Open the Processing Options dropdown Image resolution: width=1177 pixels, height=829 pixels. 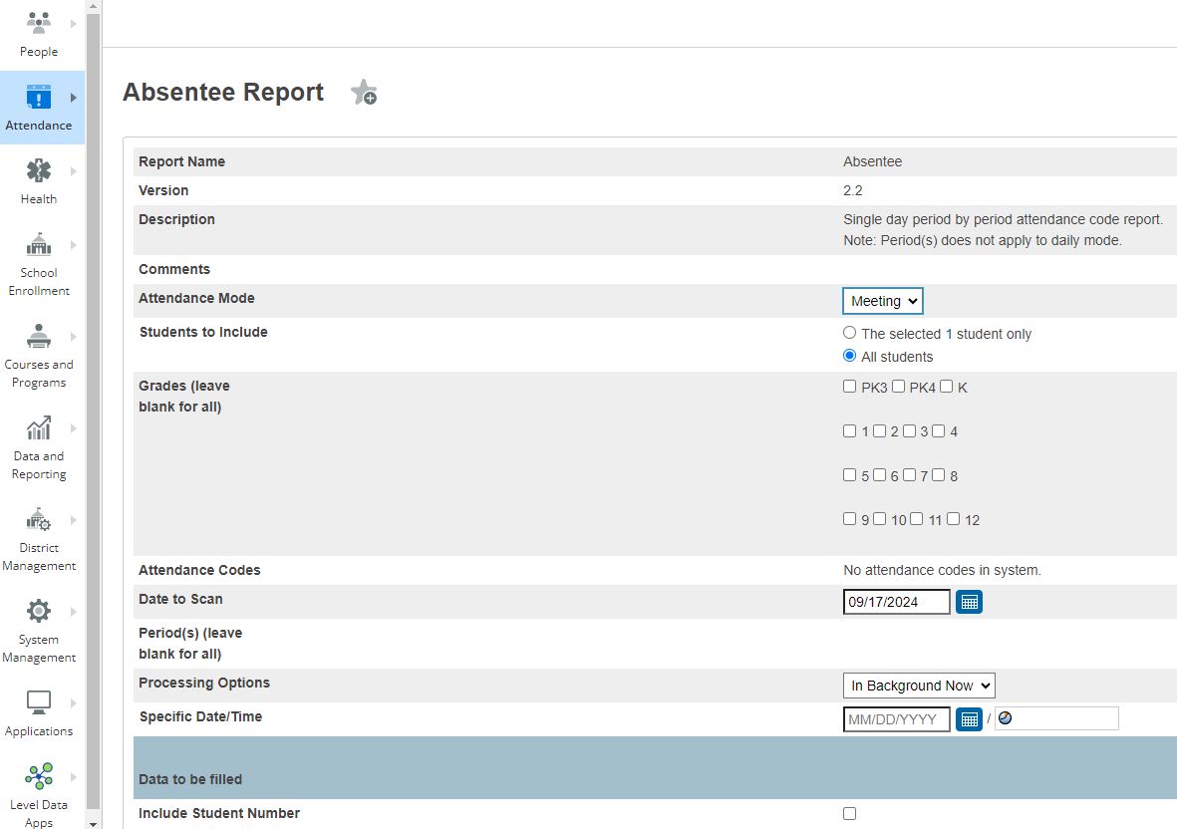click(x=918, y=685)
